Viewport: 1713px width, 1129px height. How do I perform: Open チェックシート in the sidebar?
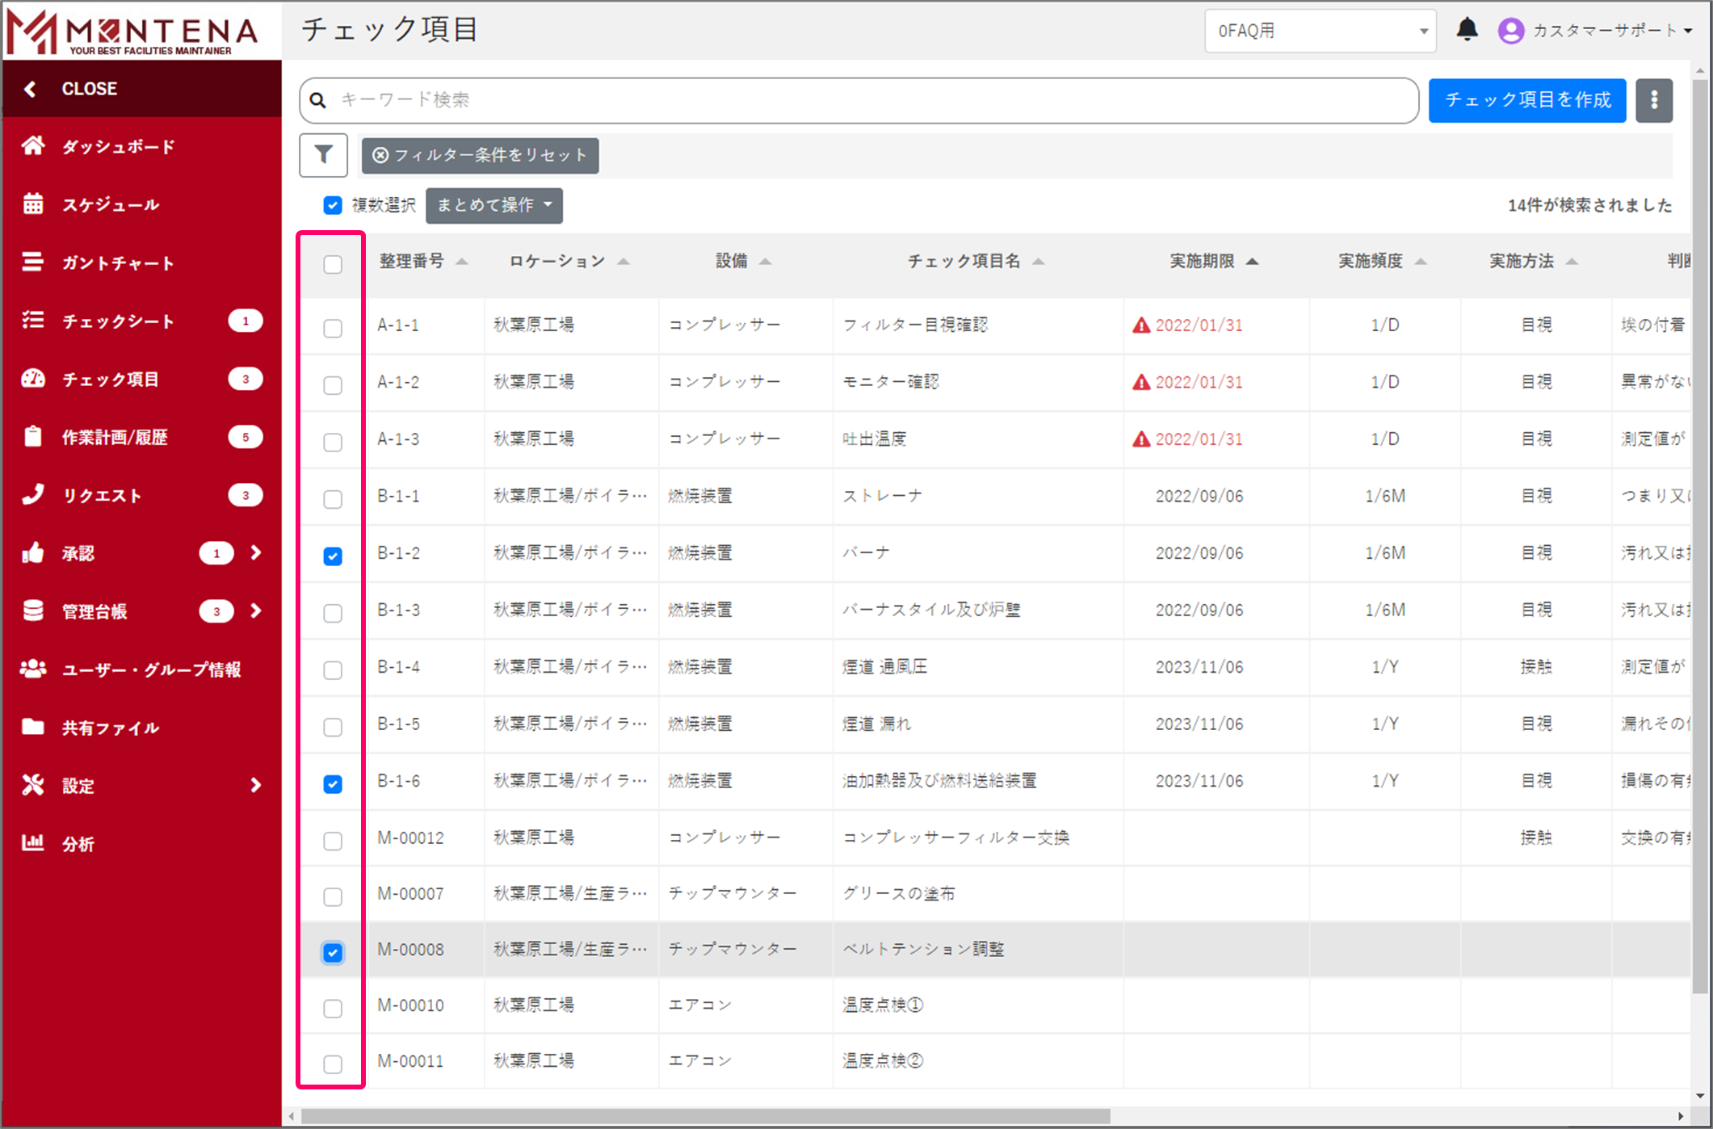[119, 321]
